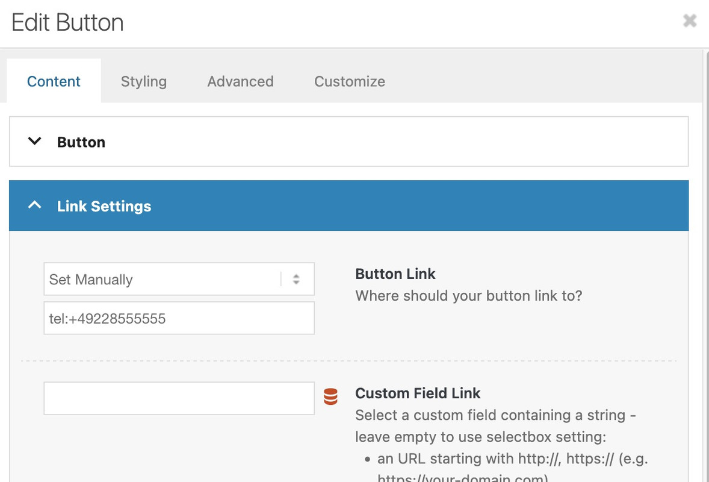Click the Edit Button dialog title
Image resolution: width=709 pixels, height=482 pixels.
[x=67, y=23]
